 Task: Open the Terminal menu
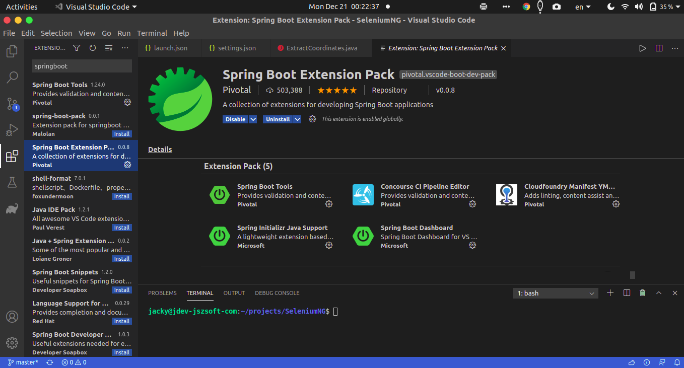[x=152, y=33]
